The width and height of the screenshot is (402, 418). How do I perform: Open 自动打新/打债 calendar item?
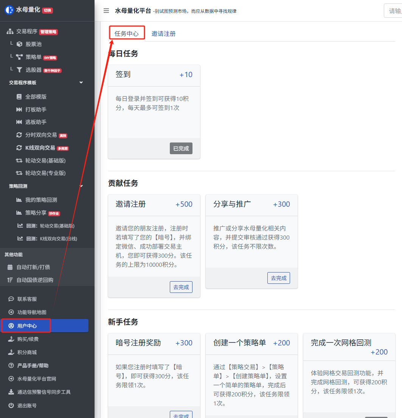(33, 267)
